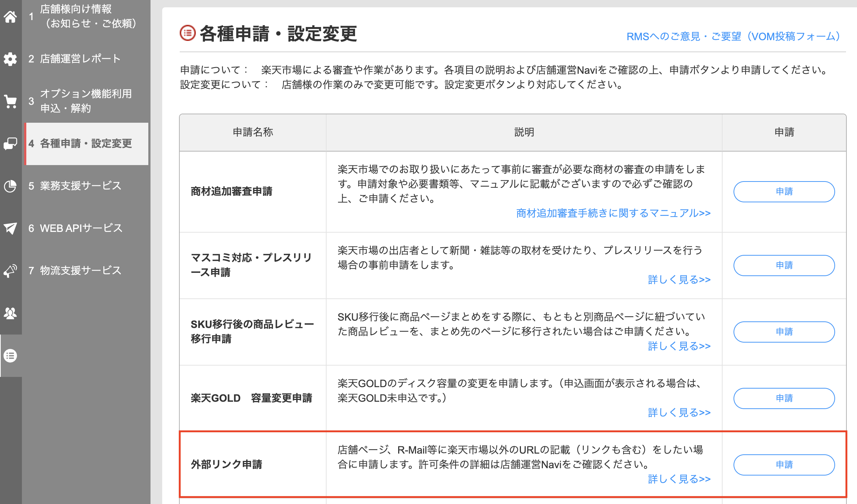Screen dimensions: 857x504
Task: Click 申請 button for SKU移行後の商品レビュー移行申請
Action: [784, 332]
